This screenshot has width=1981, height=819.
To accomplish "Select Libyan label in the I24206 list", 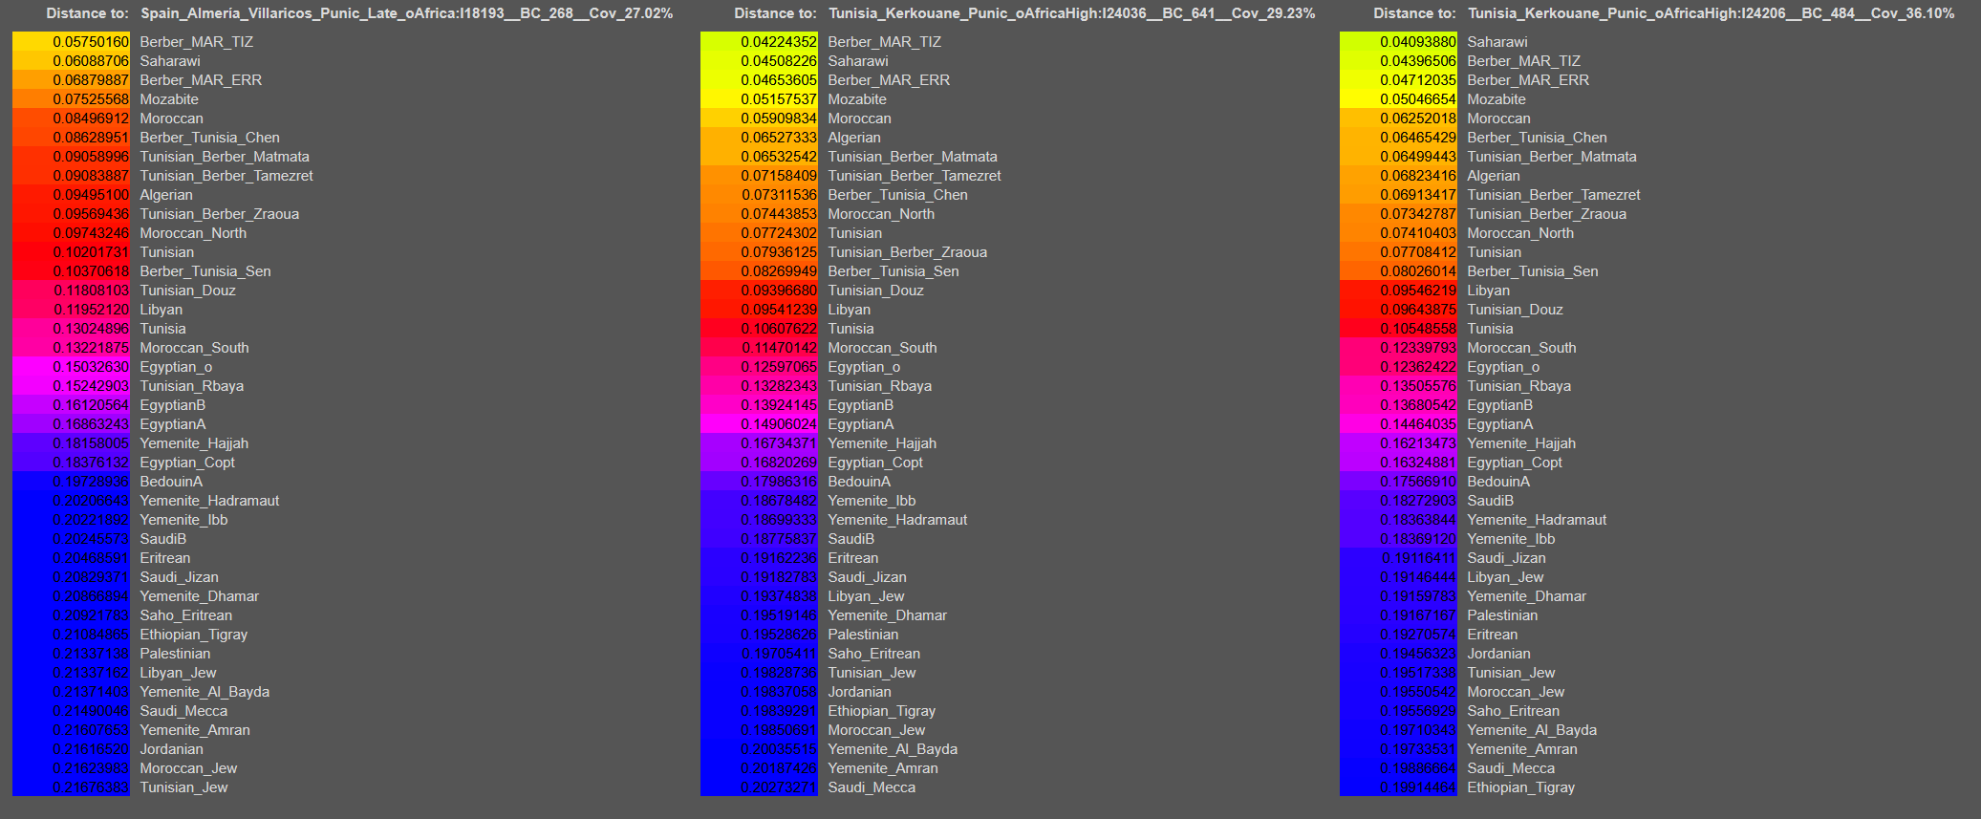I will coord(1488,291).
